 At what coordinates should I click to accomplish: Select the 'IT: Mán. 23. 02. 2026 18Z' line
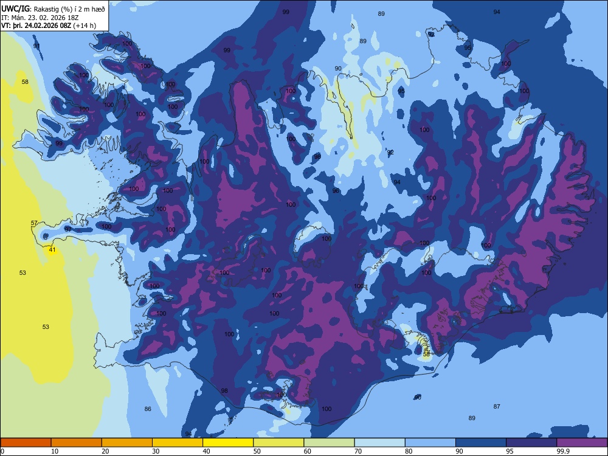[40, 18]
